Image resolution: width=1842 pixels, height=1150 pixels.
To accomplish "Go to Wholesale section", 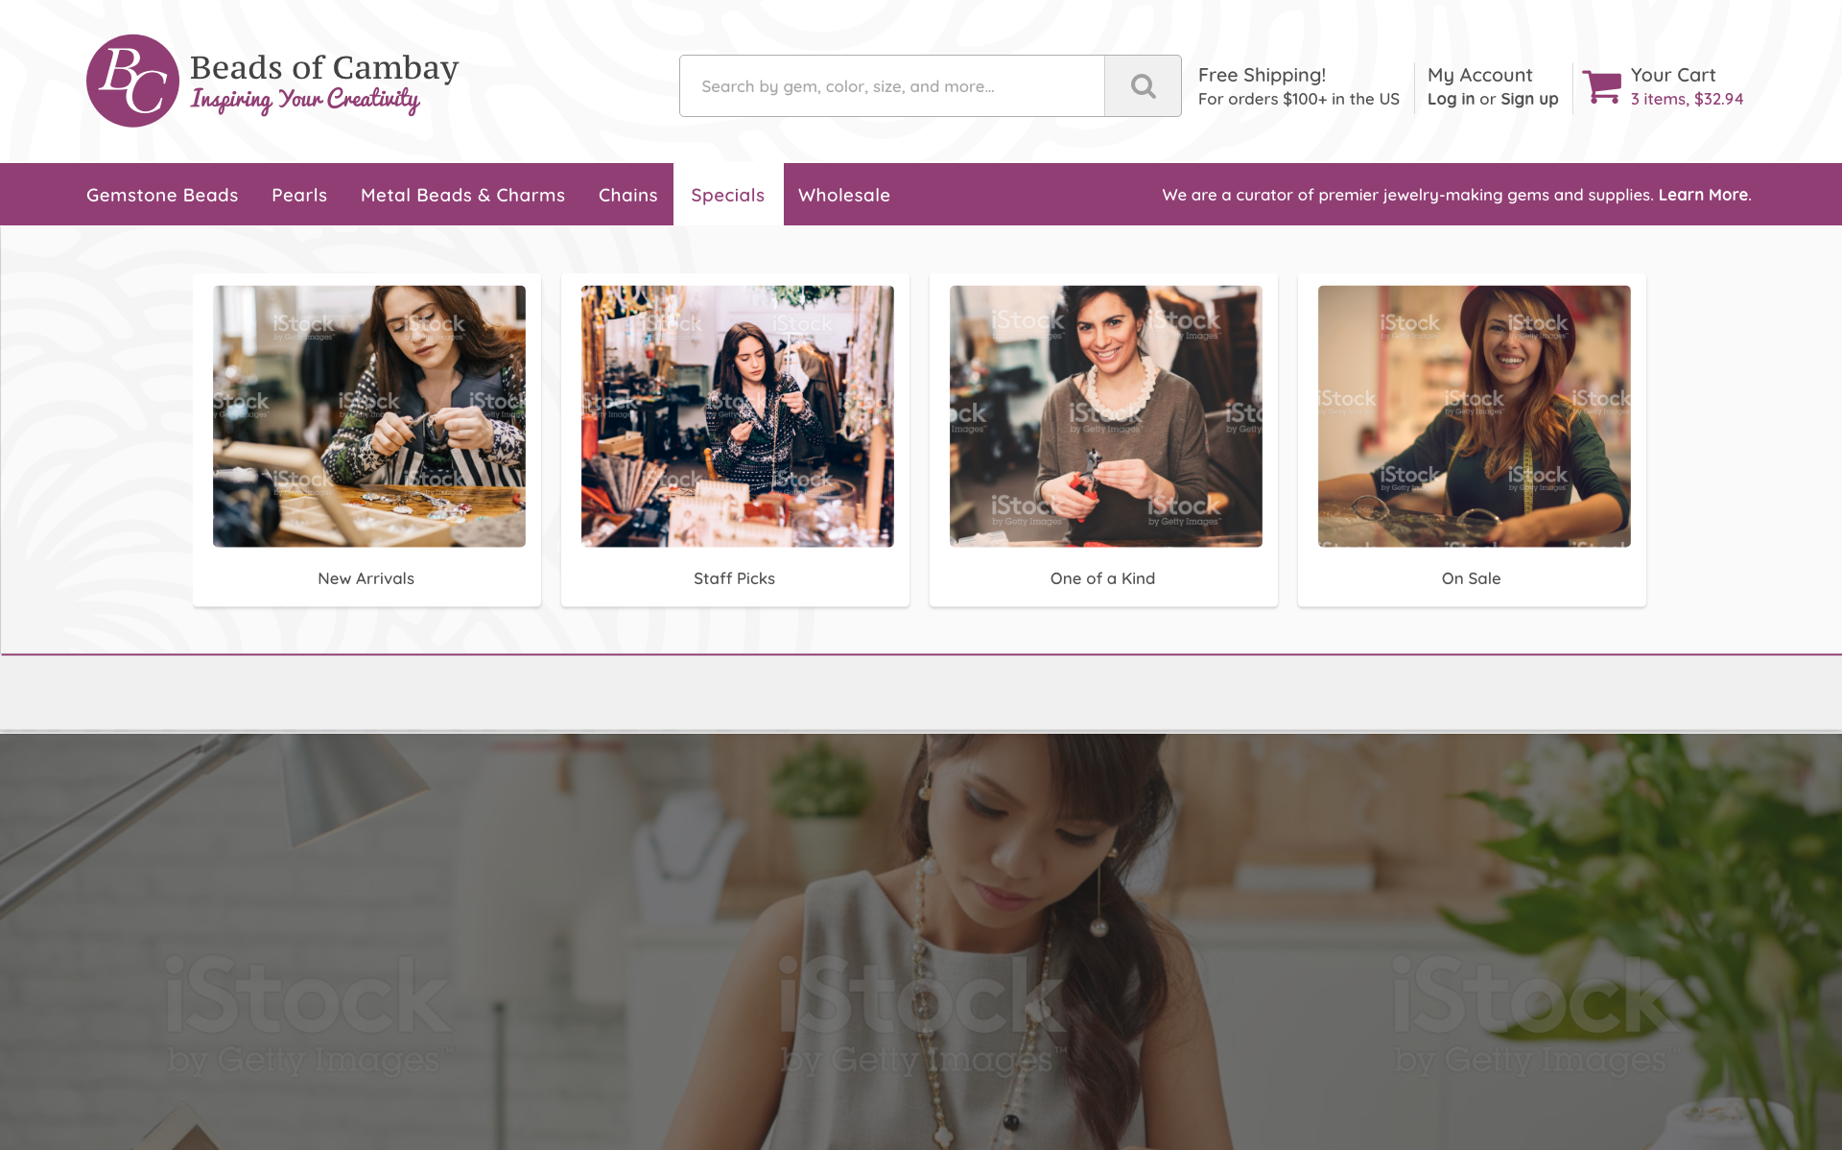I will click(x=844, y=195).
